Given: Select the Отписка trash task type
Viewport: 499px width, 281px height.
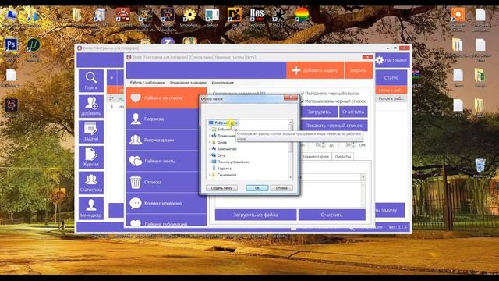Looking at the screenshot, I should tap(166, 182).
